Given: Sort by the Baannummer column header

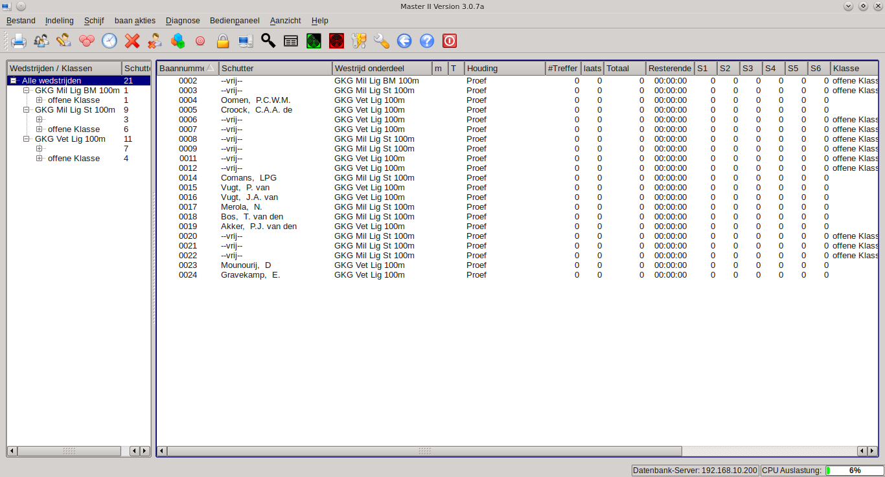Looking at the screenshot, I should click(182, 68).
